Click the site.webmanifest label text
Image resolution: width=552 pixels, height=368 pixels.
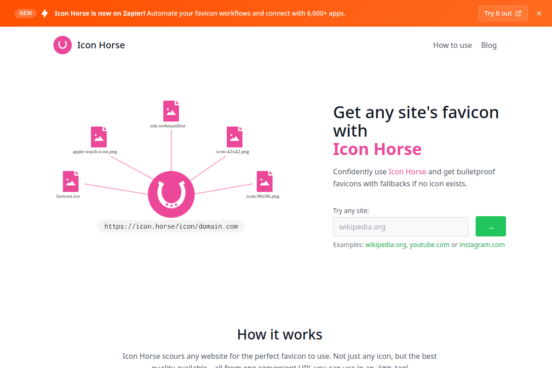coord(168,126)
